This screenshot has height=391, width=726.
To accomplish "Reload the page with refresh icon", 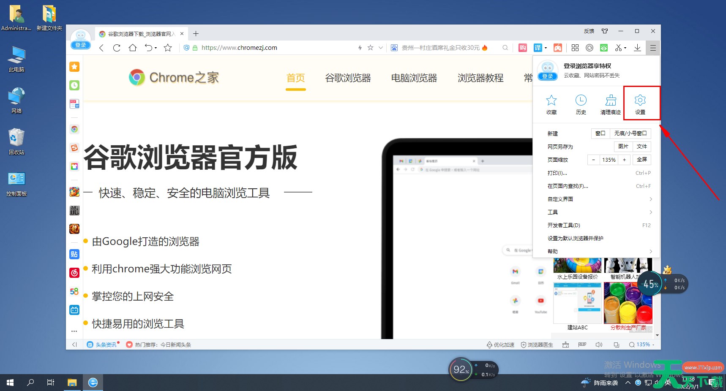I will click(x=117, y=48).
